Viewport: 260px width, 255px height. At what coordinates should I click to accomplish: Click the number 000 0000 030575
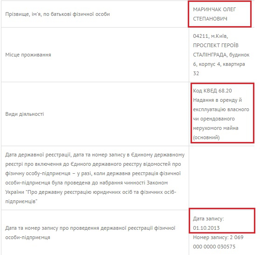pos(214,246)
